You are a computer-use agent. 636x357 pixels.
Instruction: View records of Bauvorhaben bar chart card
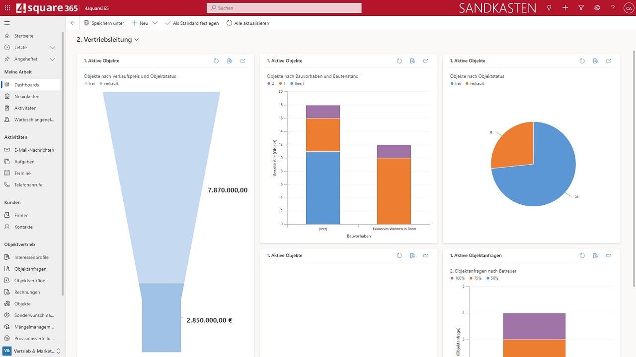(412, 61)
